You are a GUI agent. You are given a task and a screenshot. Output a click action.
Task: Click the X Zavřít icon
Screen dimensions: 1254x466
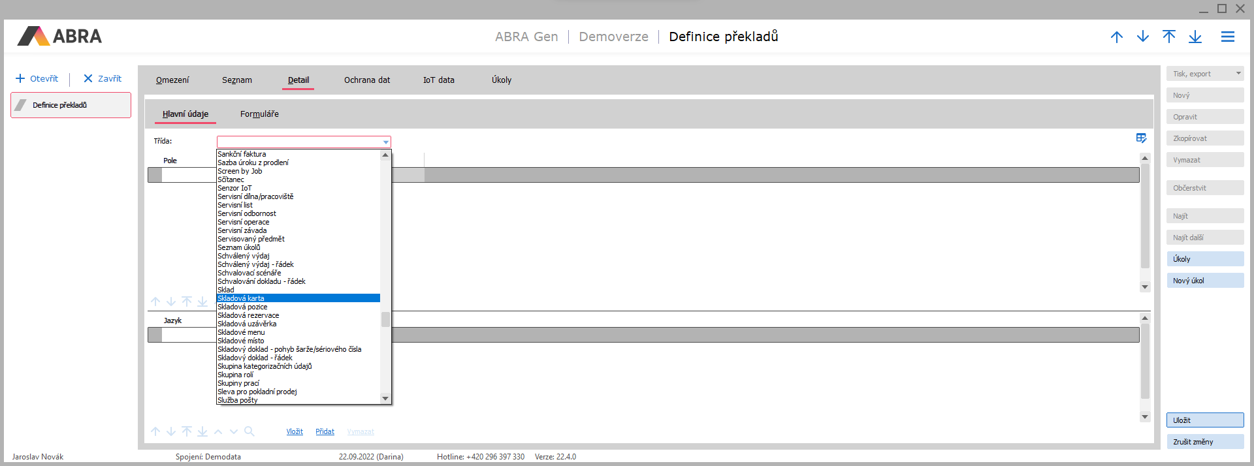[88, 79]
